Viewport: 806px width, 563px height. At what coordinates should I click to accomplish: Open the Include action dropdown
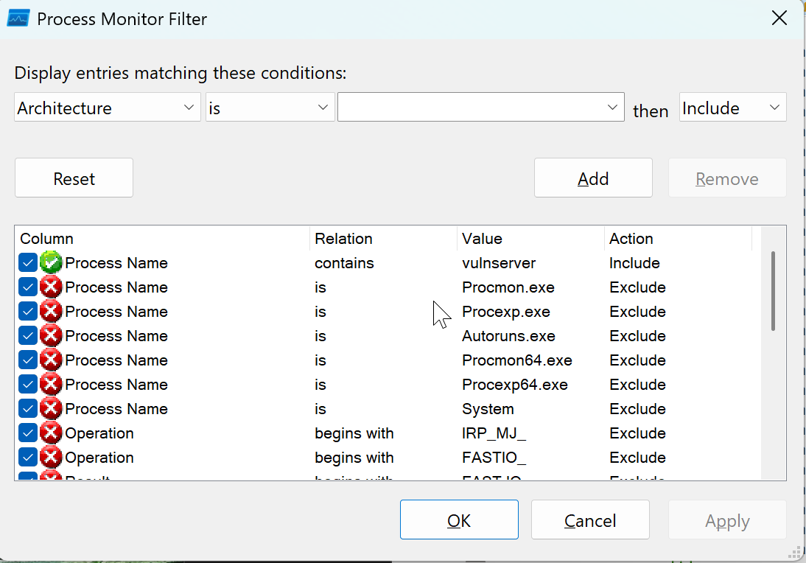tap(732, 107)
